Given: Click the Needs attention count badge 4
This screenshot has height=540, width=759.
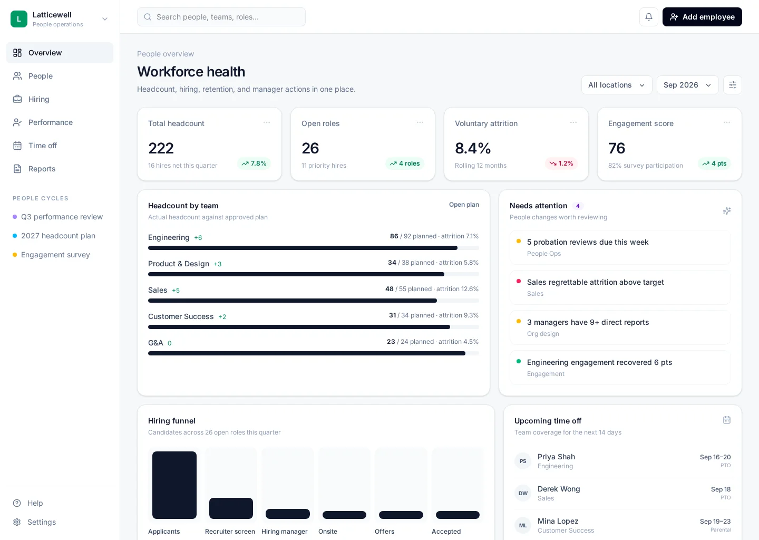Looking at the screenshot, I should pos(578,206).
